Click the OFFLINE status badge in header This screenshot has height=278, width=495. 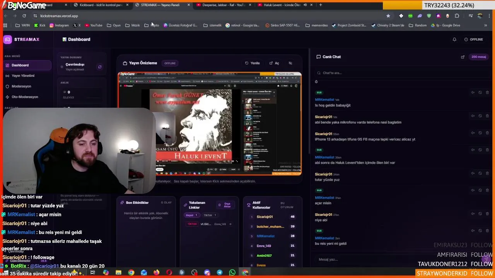(x=474, y=39)
